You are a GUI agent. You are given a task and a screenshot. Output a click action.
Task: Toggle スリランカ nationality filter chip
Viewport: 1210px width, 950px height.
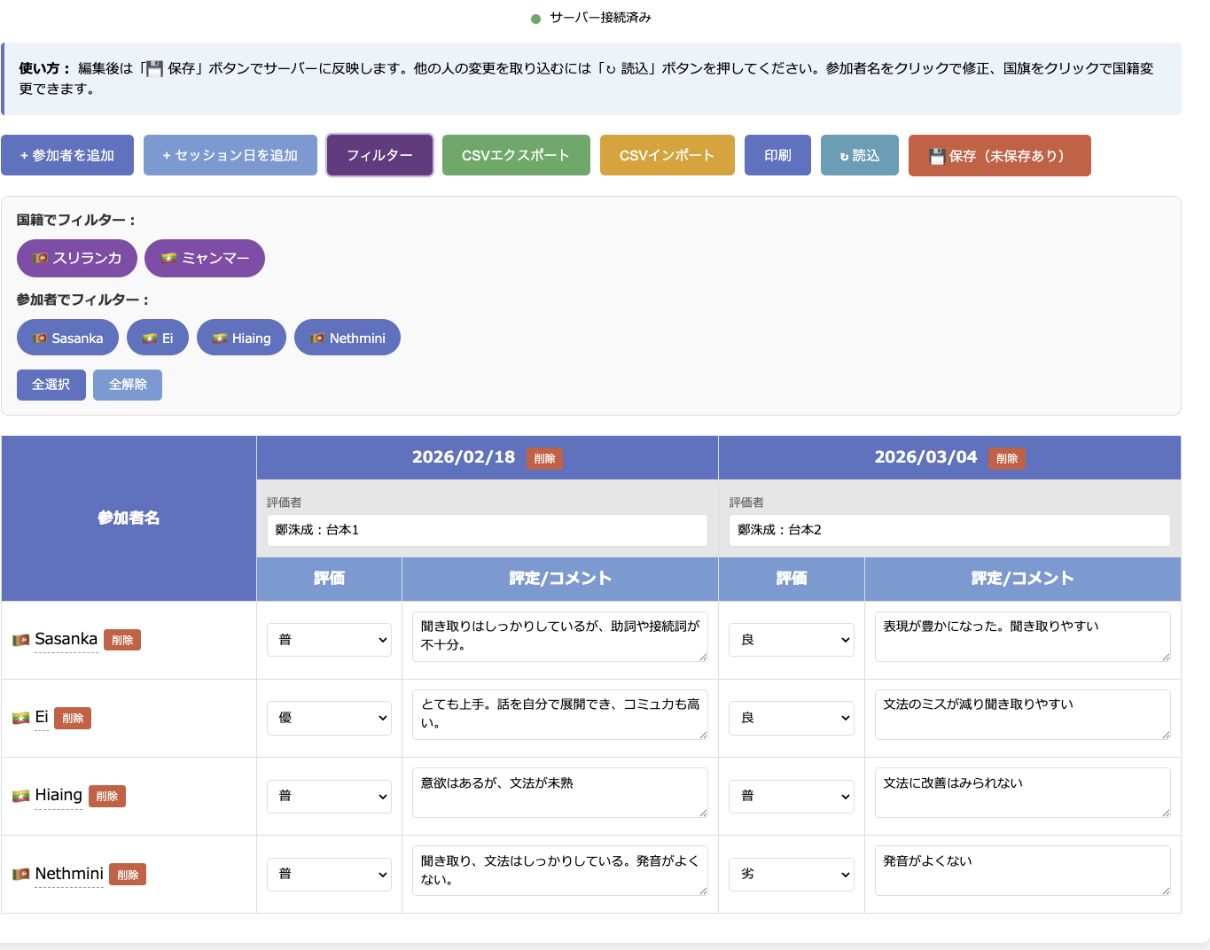(x=77, y=258)
